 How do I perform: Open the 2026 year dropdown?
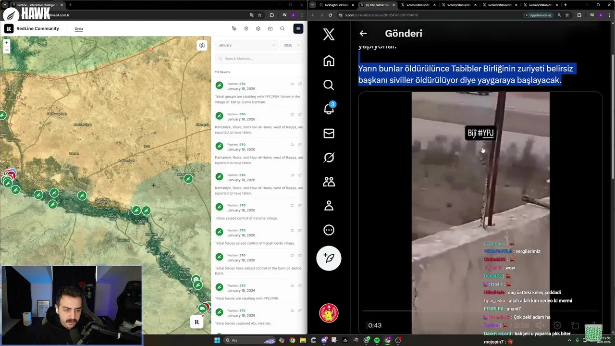292,45
